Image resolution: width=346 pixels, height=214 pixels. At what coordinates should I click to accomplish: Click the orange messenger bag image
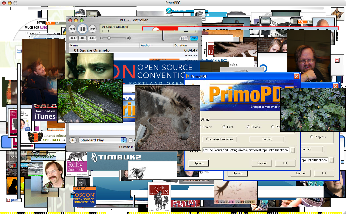35,137
